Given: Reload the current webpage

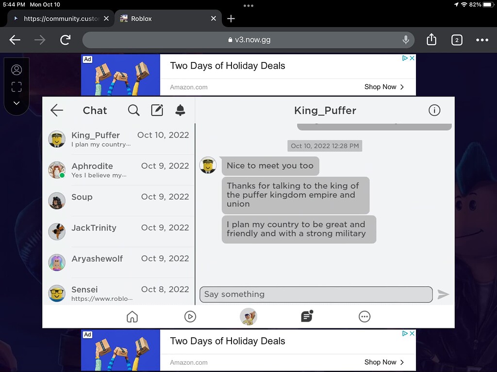Looking at the screenshot, I should tap(65, 40).
